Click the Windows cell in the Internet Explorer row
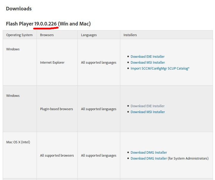Viewport: 215px width, 180px height. click(x=13, y=49)
